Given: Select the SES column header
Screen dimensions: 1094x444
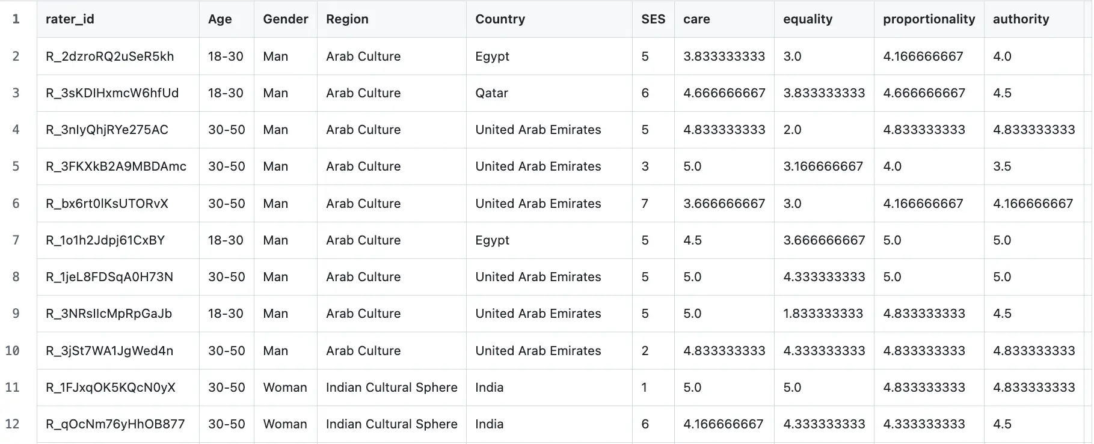Looking at the screenshot, I should [x=653, y=19].
